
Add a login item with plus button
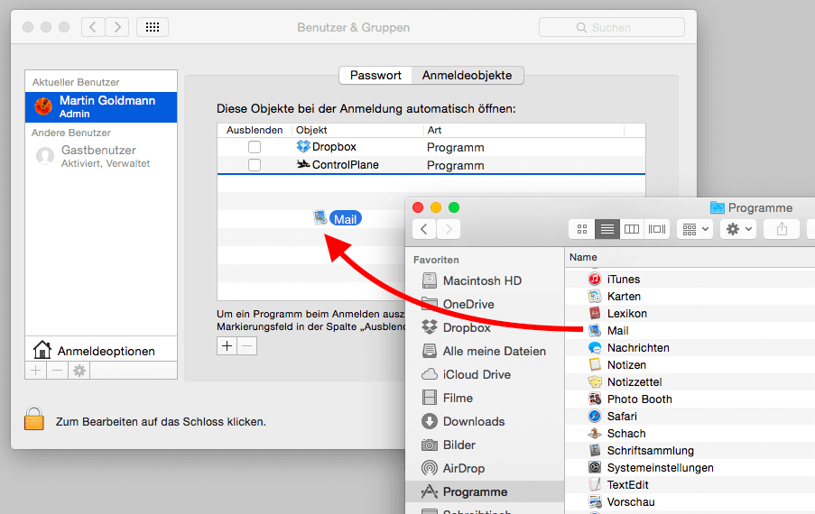227,345
